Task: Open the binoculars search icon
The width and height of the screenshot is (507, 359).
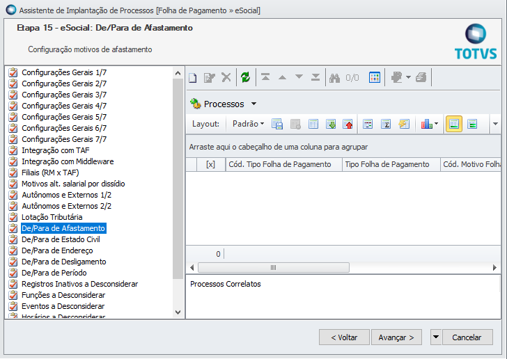Action: pos(334,78)
